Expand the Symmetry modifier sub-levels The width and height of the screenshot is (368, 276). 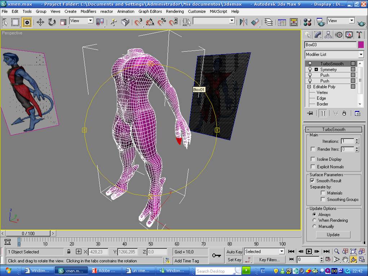point(316,70)
